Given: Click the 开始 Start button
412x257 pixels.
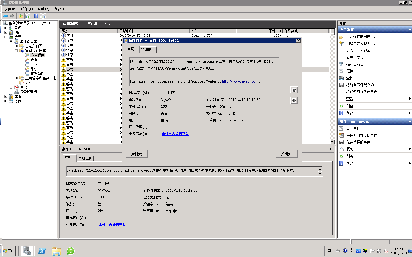Looking at the screenshot, I should point(9,251).
